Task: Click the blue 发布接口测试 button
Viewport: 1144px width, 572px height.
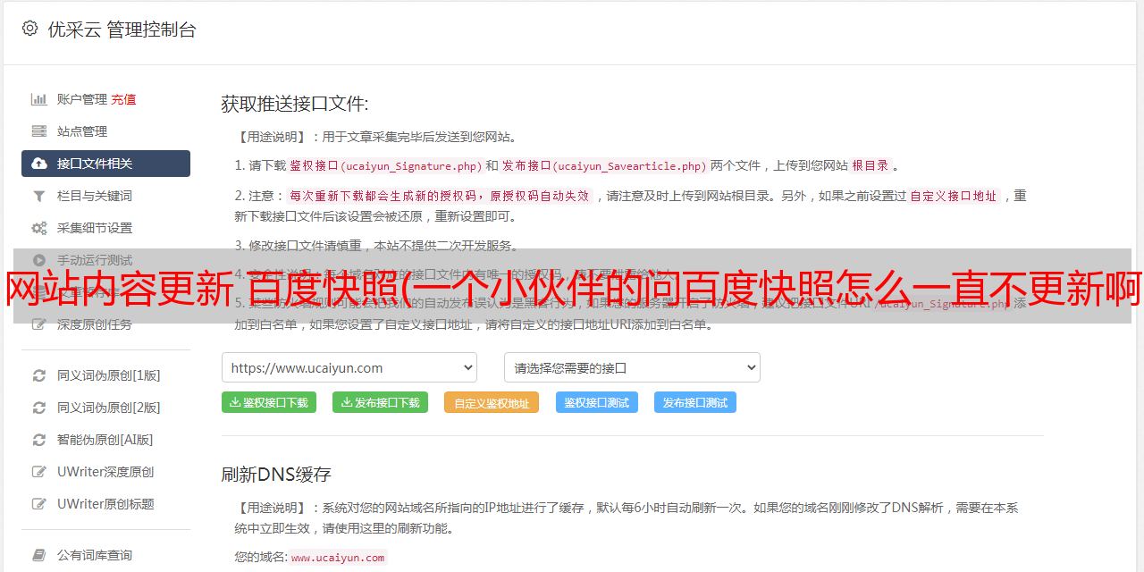Action: pyautogui.click(x=695, y=402)
